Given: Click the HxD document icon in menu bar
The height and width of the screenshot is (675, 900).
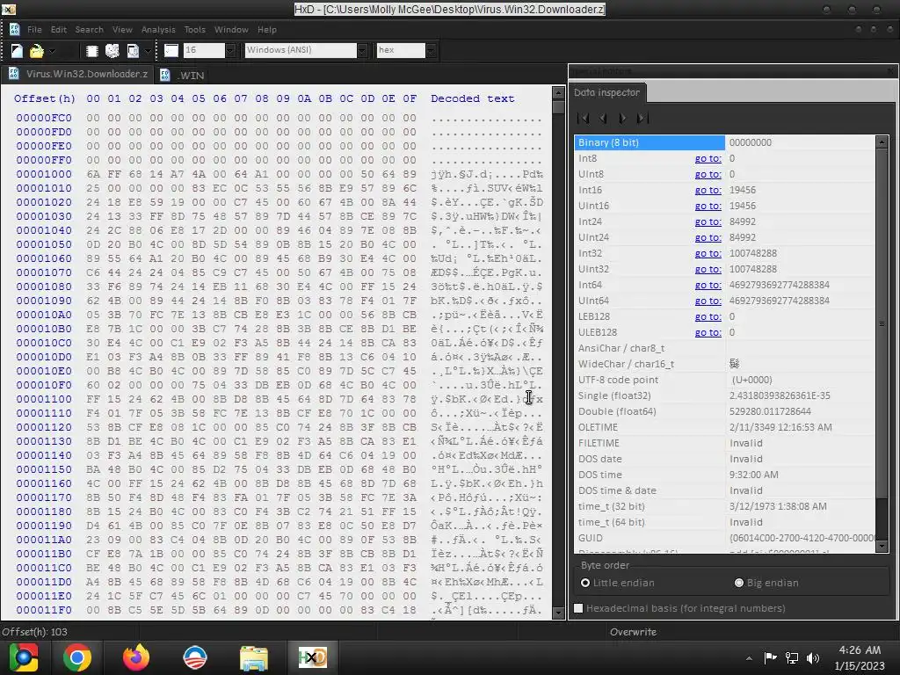Looking at the screenshot, I should coord(14,29).
